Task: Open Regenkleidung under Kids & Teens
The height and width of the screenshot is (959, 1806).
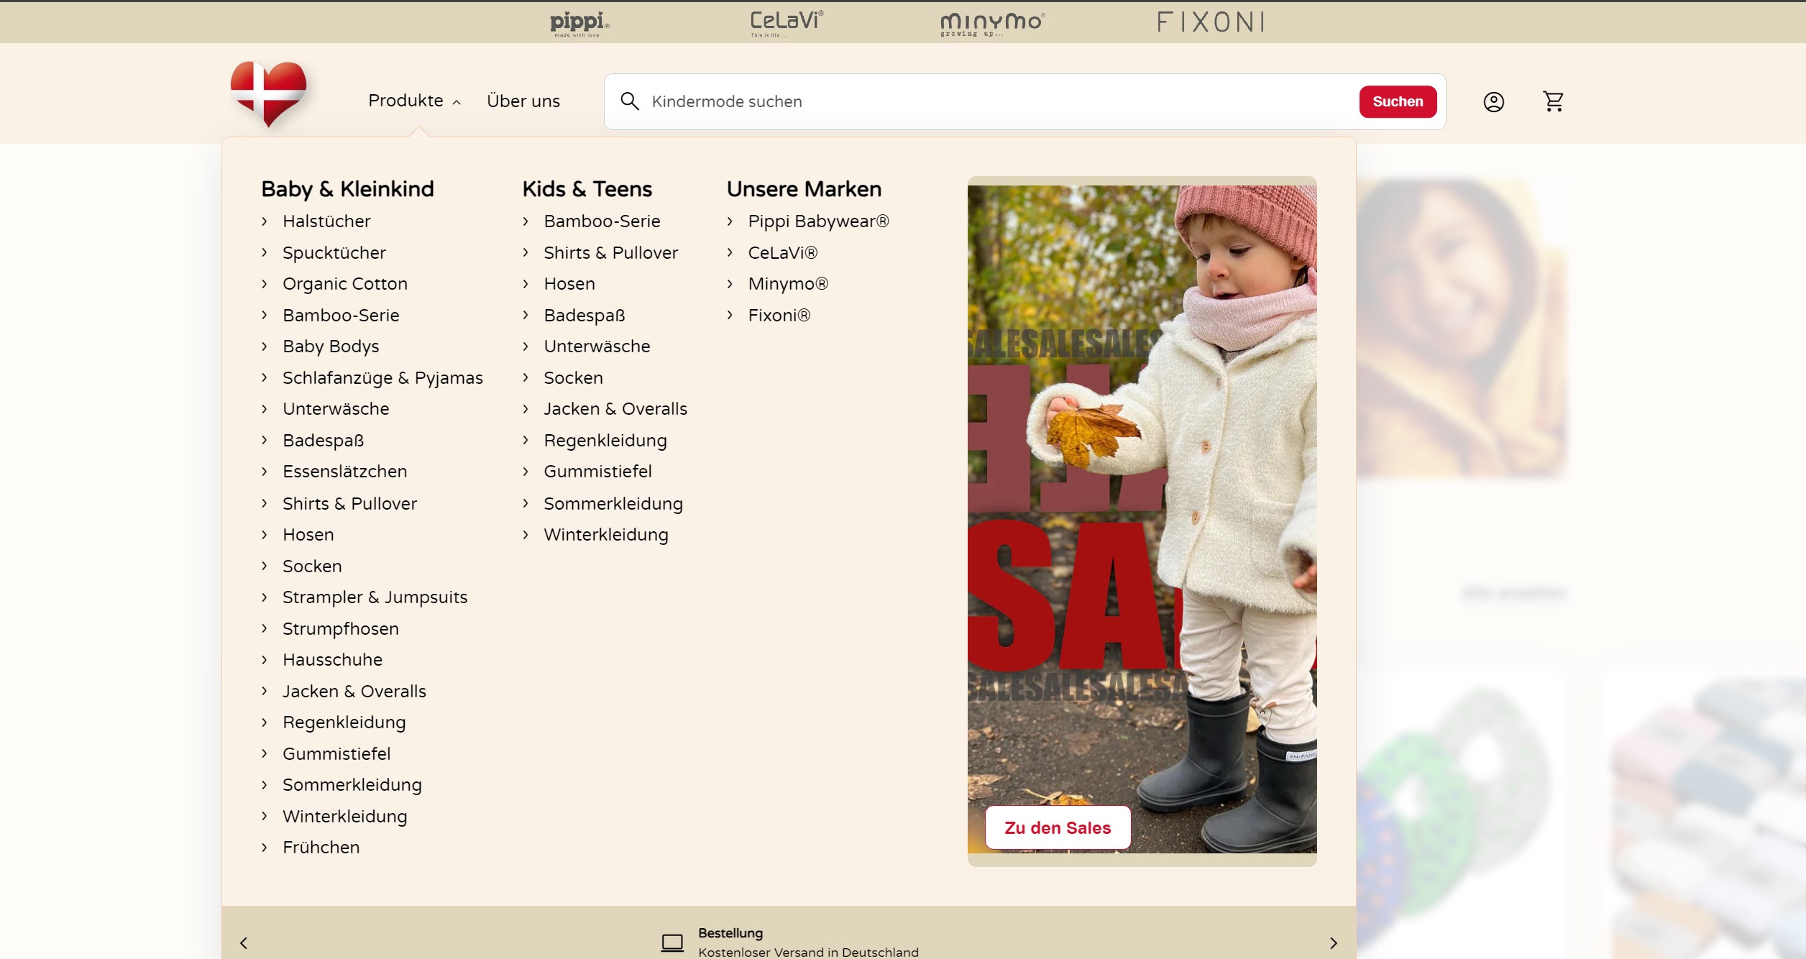Action: click(x=605, y=441)
